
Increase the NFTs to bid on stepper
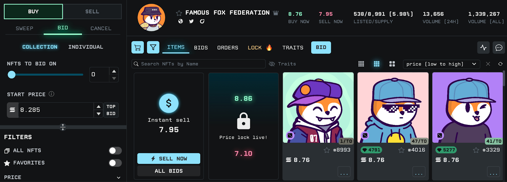[x=114, y=71]
